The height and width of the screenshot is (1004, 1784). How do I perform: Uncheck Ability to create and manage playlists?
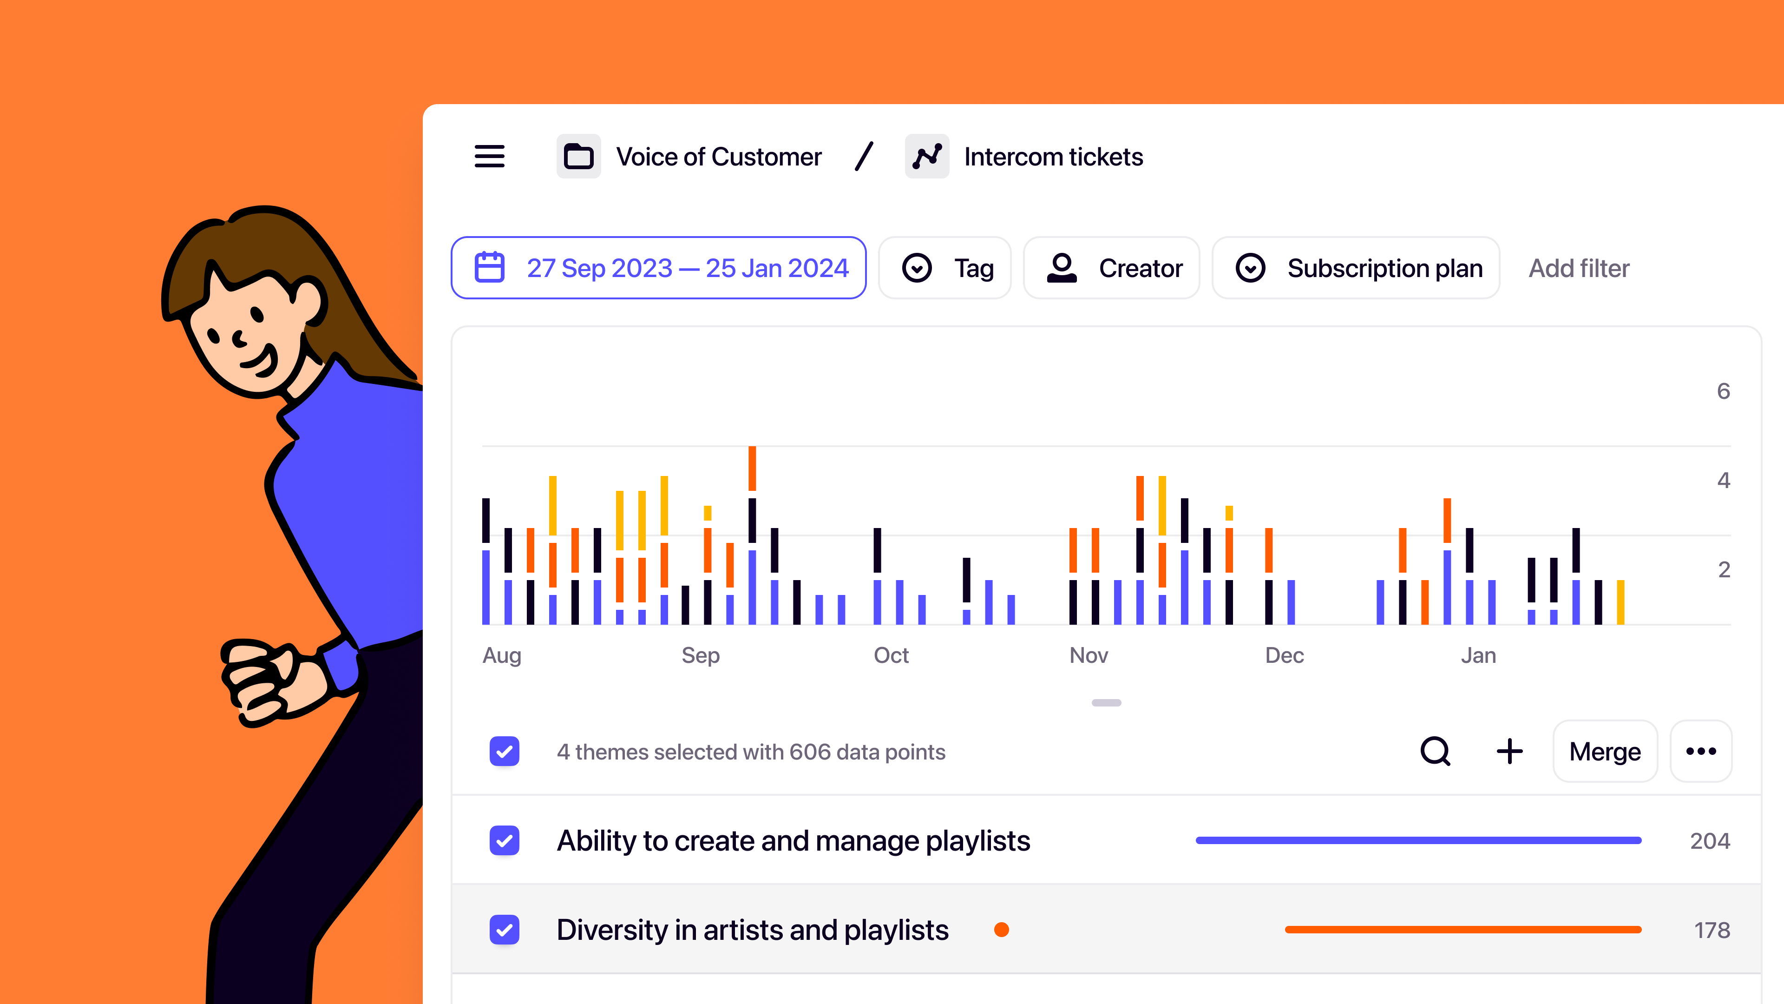pos(504,840)
